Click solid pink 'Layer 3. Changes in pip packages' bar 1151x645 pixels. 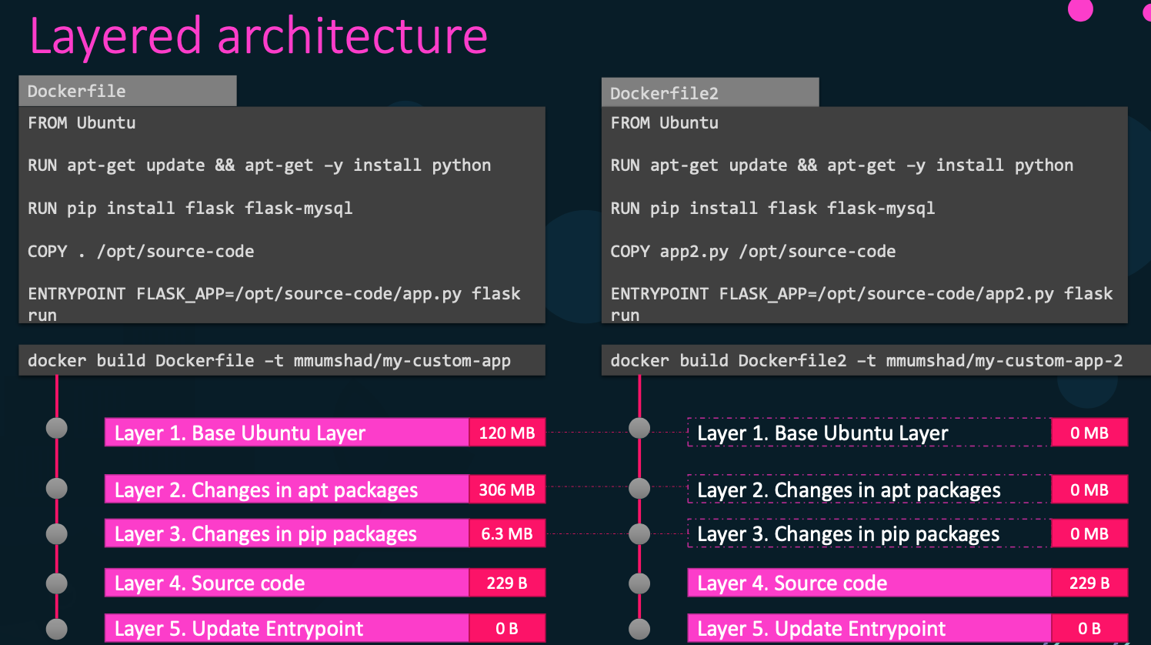[287, 533]
